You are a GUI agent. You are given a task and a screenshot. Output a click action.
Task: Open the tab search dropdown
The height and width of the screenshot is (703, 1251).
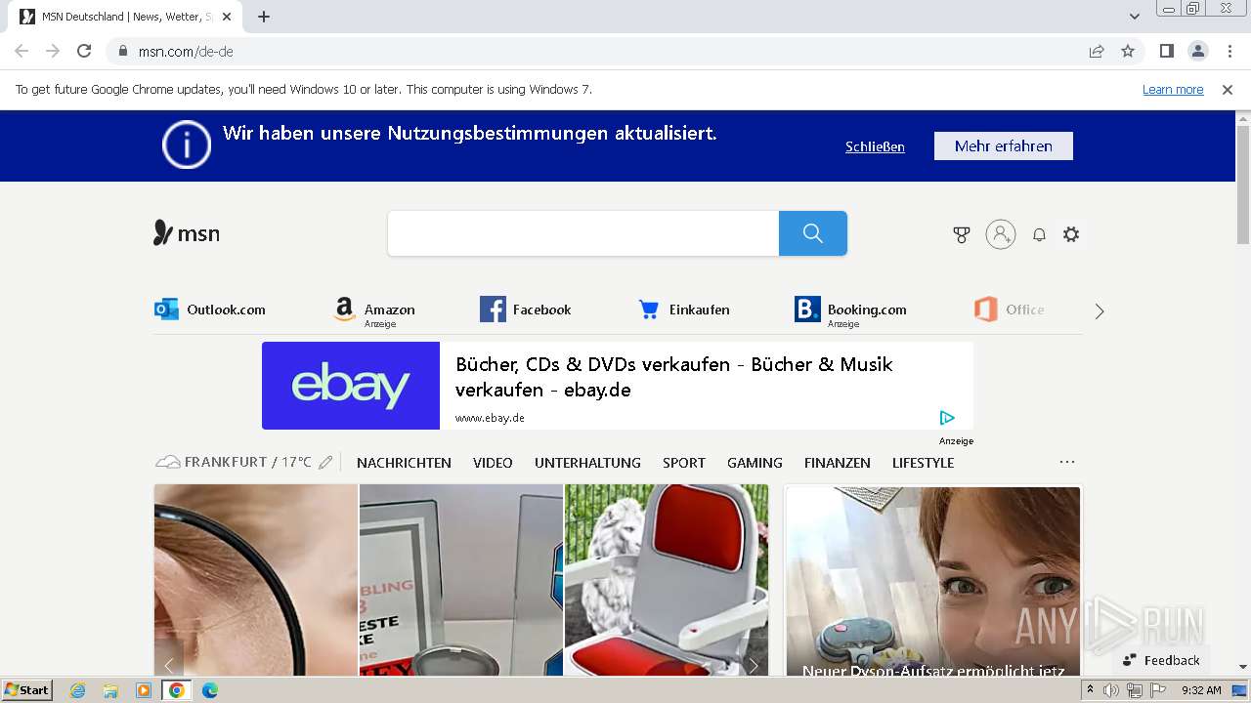(x=1135, y=17)
